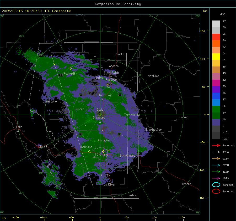Click the dark orange swatch below 60 dBZ
Viewport: 236px width, 221px height.
[216, 43]
